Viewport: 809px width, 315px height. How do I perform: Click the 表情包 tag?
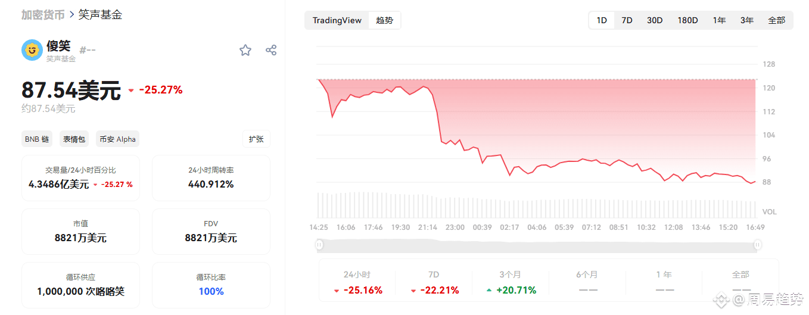coord(74,139)
